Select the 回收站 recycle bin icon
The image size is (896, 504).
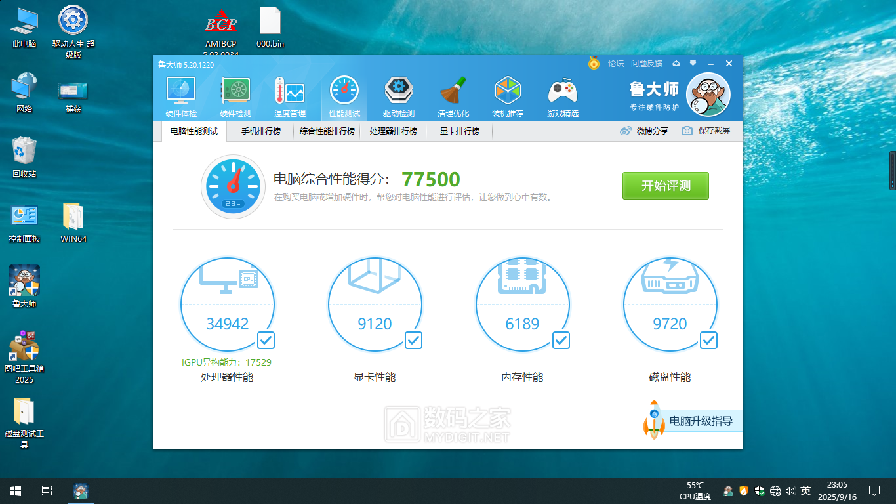pyautogui.click(x=24, y=157)
